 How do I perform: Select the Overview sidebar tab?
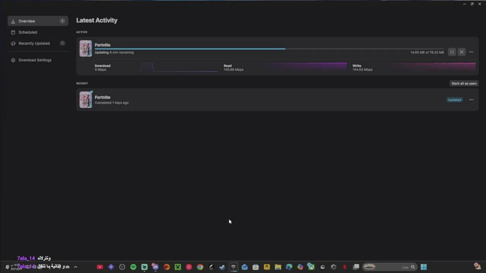coord(38,21)
